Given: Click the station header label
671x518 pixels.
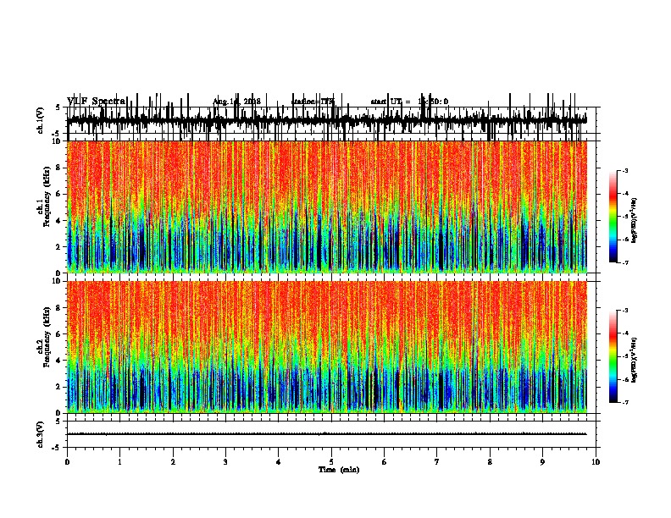Looking at the screenshot, I should click(313, 102).
